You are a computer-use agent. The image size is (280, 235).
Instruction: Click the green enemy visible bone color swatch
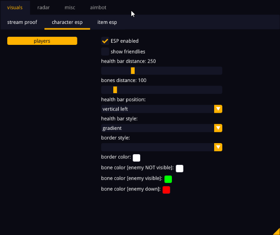(168, 179)
